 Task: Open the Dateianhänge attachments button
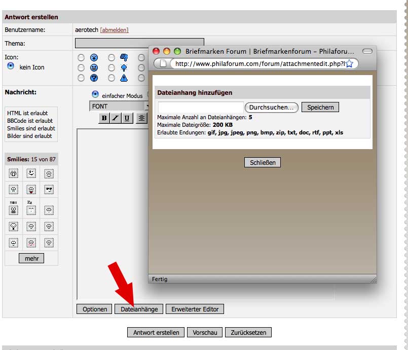point(139,309)
